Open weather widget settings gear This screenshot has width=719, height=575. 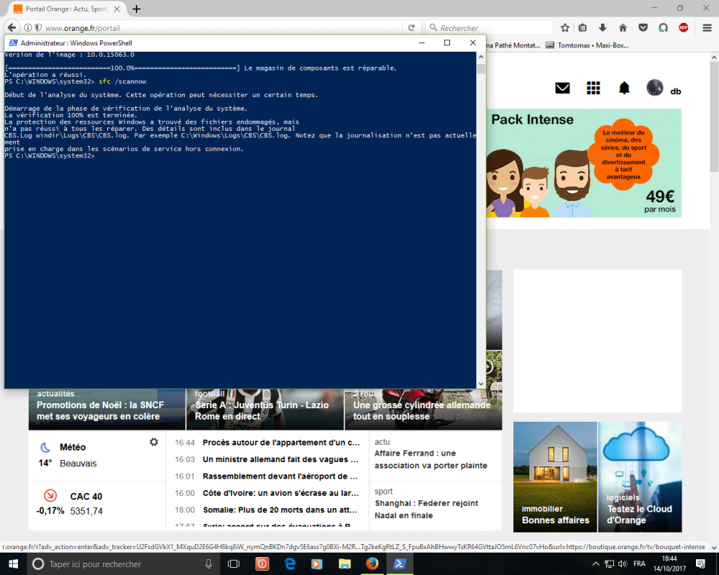coord(153,442)
